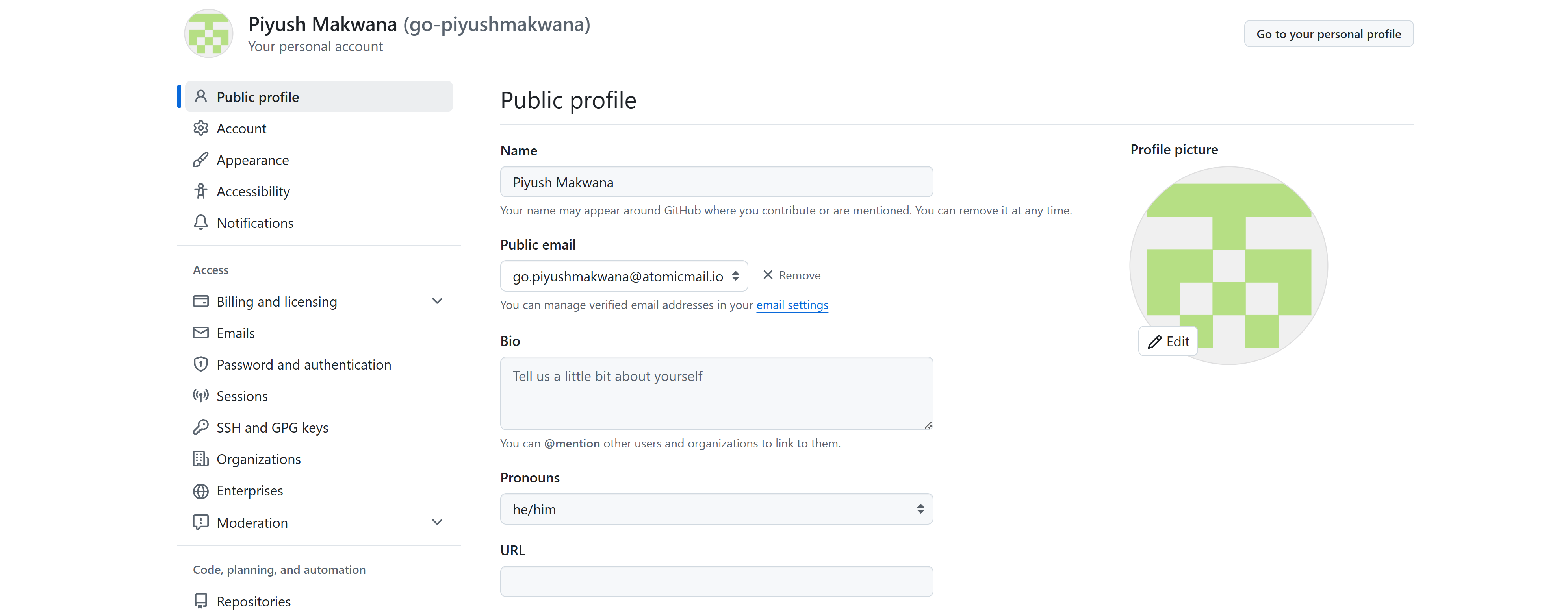Go to Repositories settings
This screenshot has width=1568, height=610.
[253, 601]
